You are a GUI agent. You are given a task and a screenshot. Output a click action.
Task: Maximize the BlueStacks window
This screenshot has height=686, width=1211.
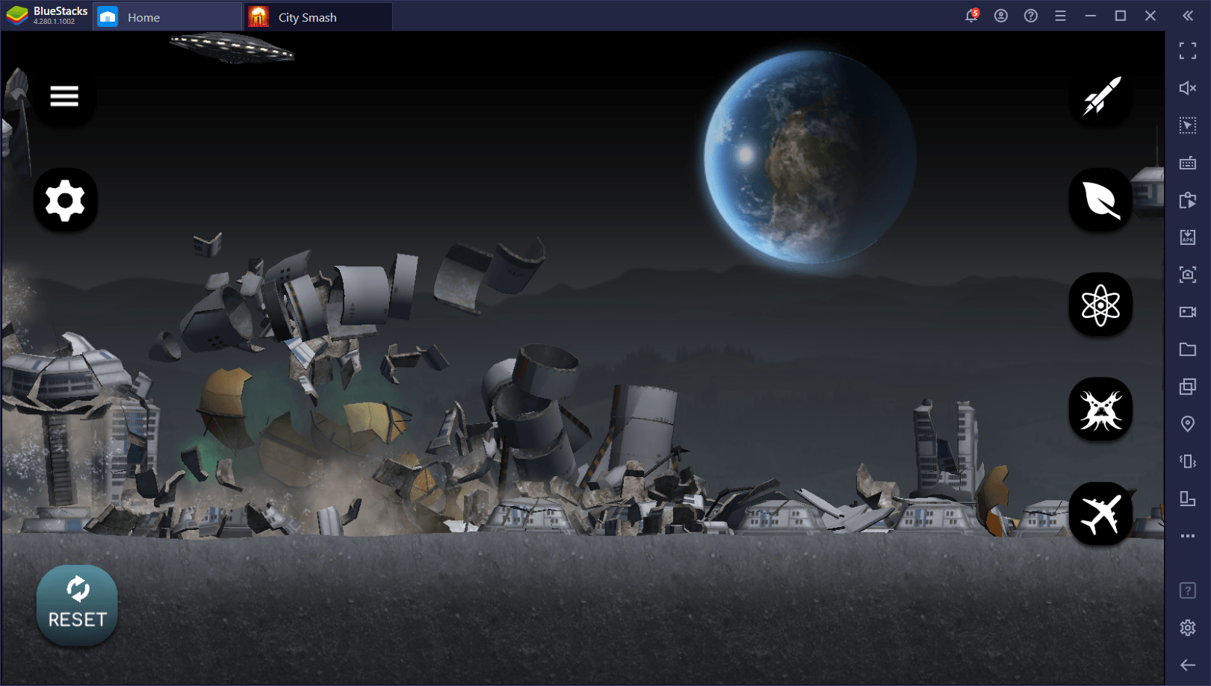(1121, 16)
